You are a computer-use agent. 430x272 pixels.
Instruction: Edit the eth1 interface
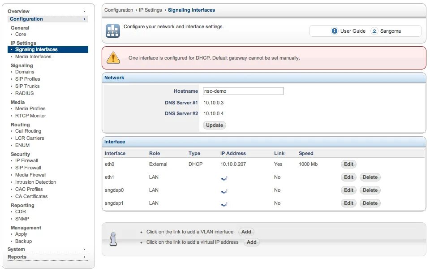click(348, 177)
